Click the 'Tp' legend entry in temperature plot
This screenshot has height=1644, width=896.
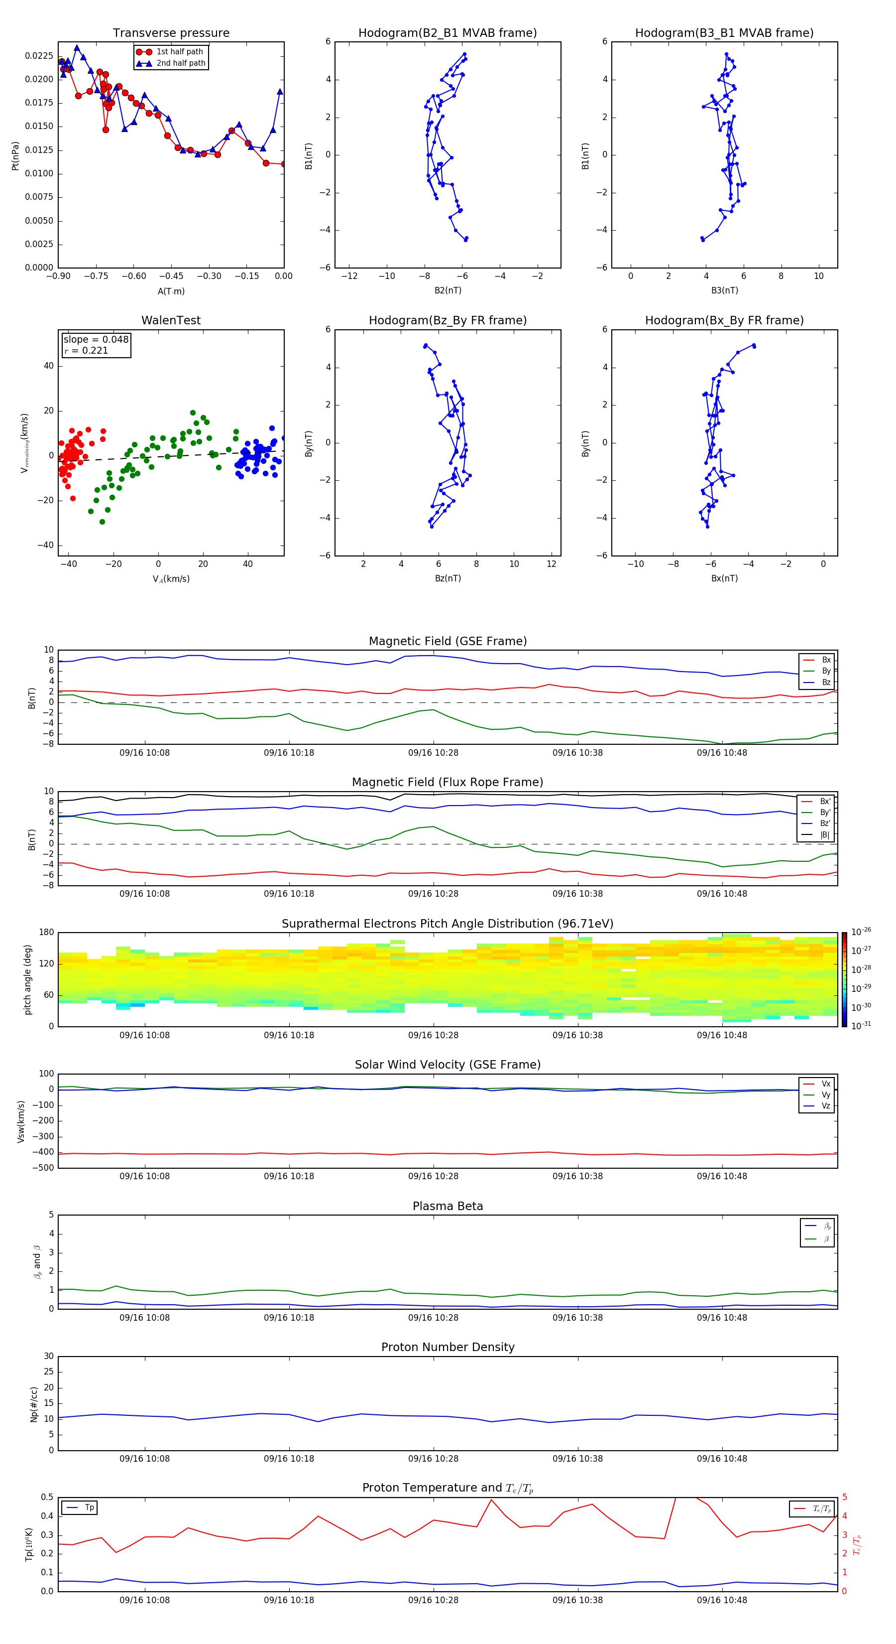click(80, 1507)
